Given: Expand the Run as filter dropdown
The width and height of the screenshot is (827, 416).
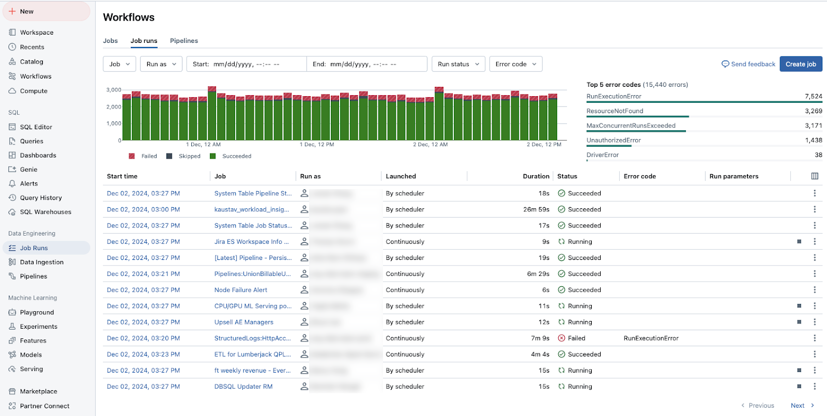Looking at the screenshot, I should coord(161,64).
